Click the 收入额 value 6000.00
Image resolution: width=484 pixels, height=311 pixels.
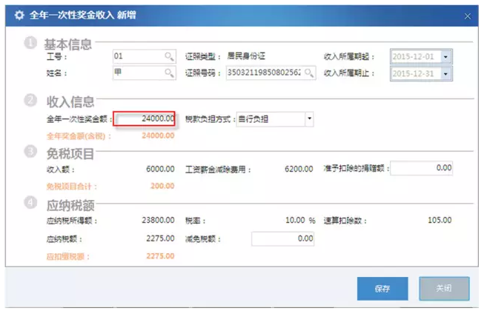click(x=160, y=169)
